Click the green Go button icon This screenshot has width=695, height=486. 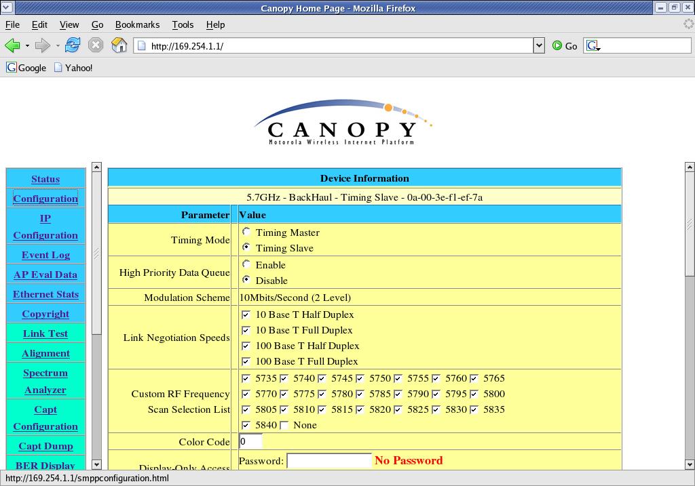click(x=557, y=45)
